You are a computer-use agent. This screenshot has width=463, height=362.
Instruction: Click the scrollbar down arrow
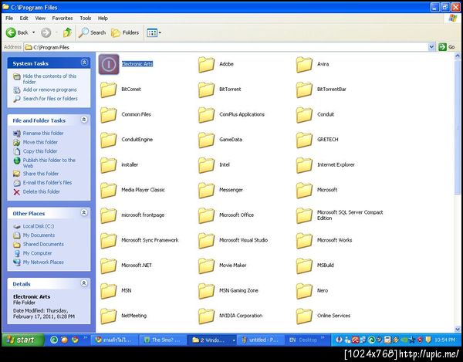tap(458, 328)
